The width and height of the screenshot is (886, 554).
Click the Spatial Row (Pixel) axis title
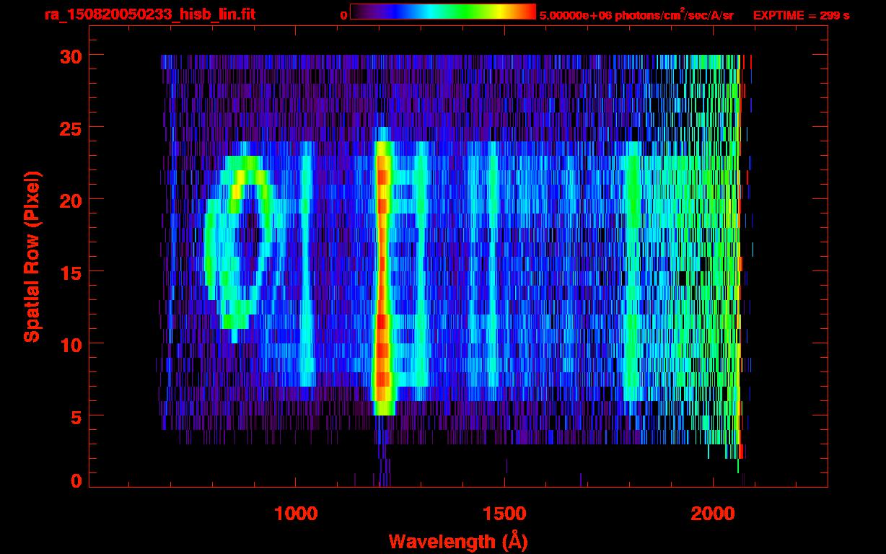pyautogui.click(x=32, y=256)
